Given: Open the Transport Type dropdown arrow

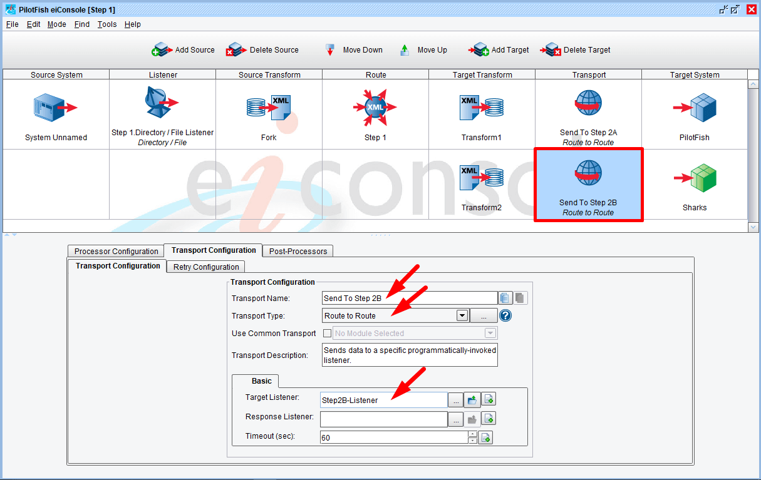Looking at the screenshot, I should (462, 315).
